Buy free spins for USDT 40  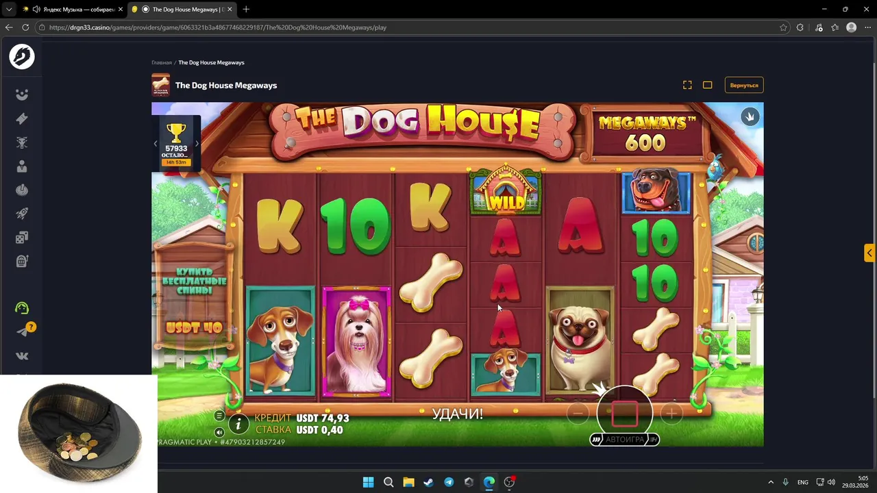pos(194,299)
